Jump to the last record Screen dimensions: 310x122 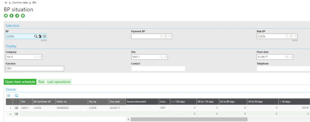coord(23,16)
